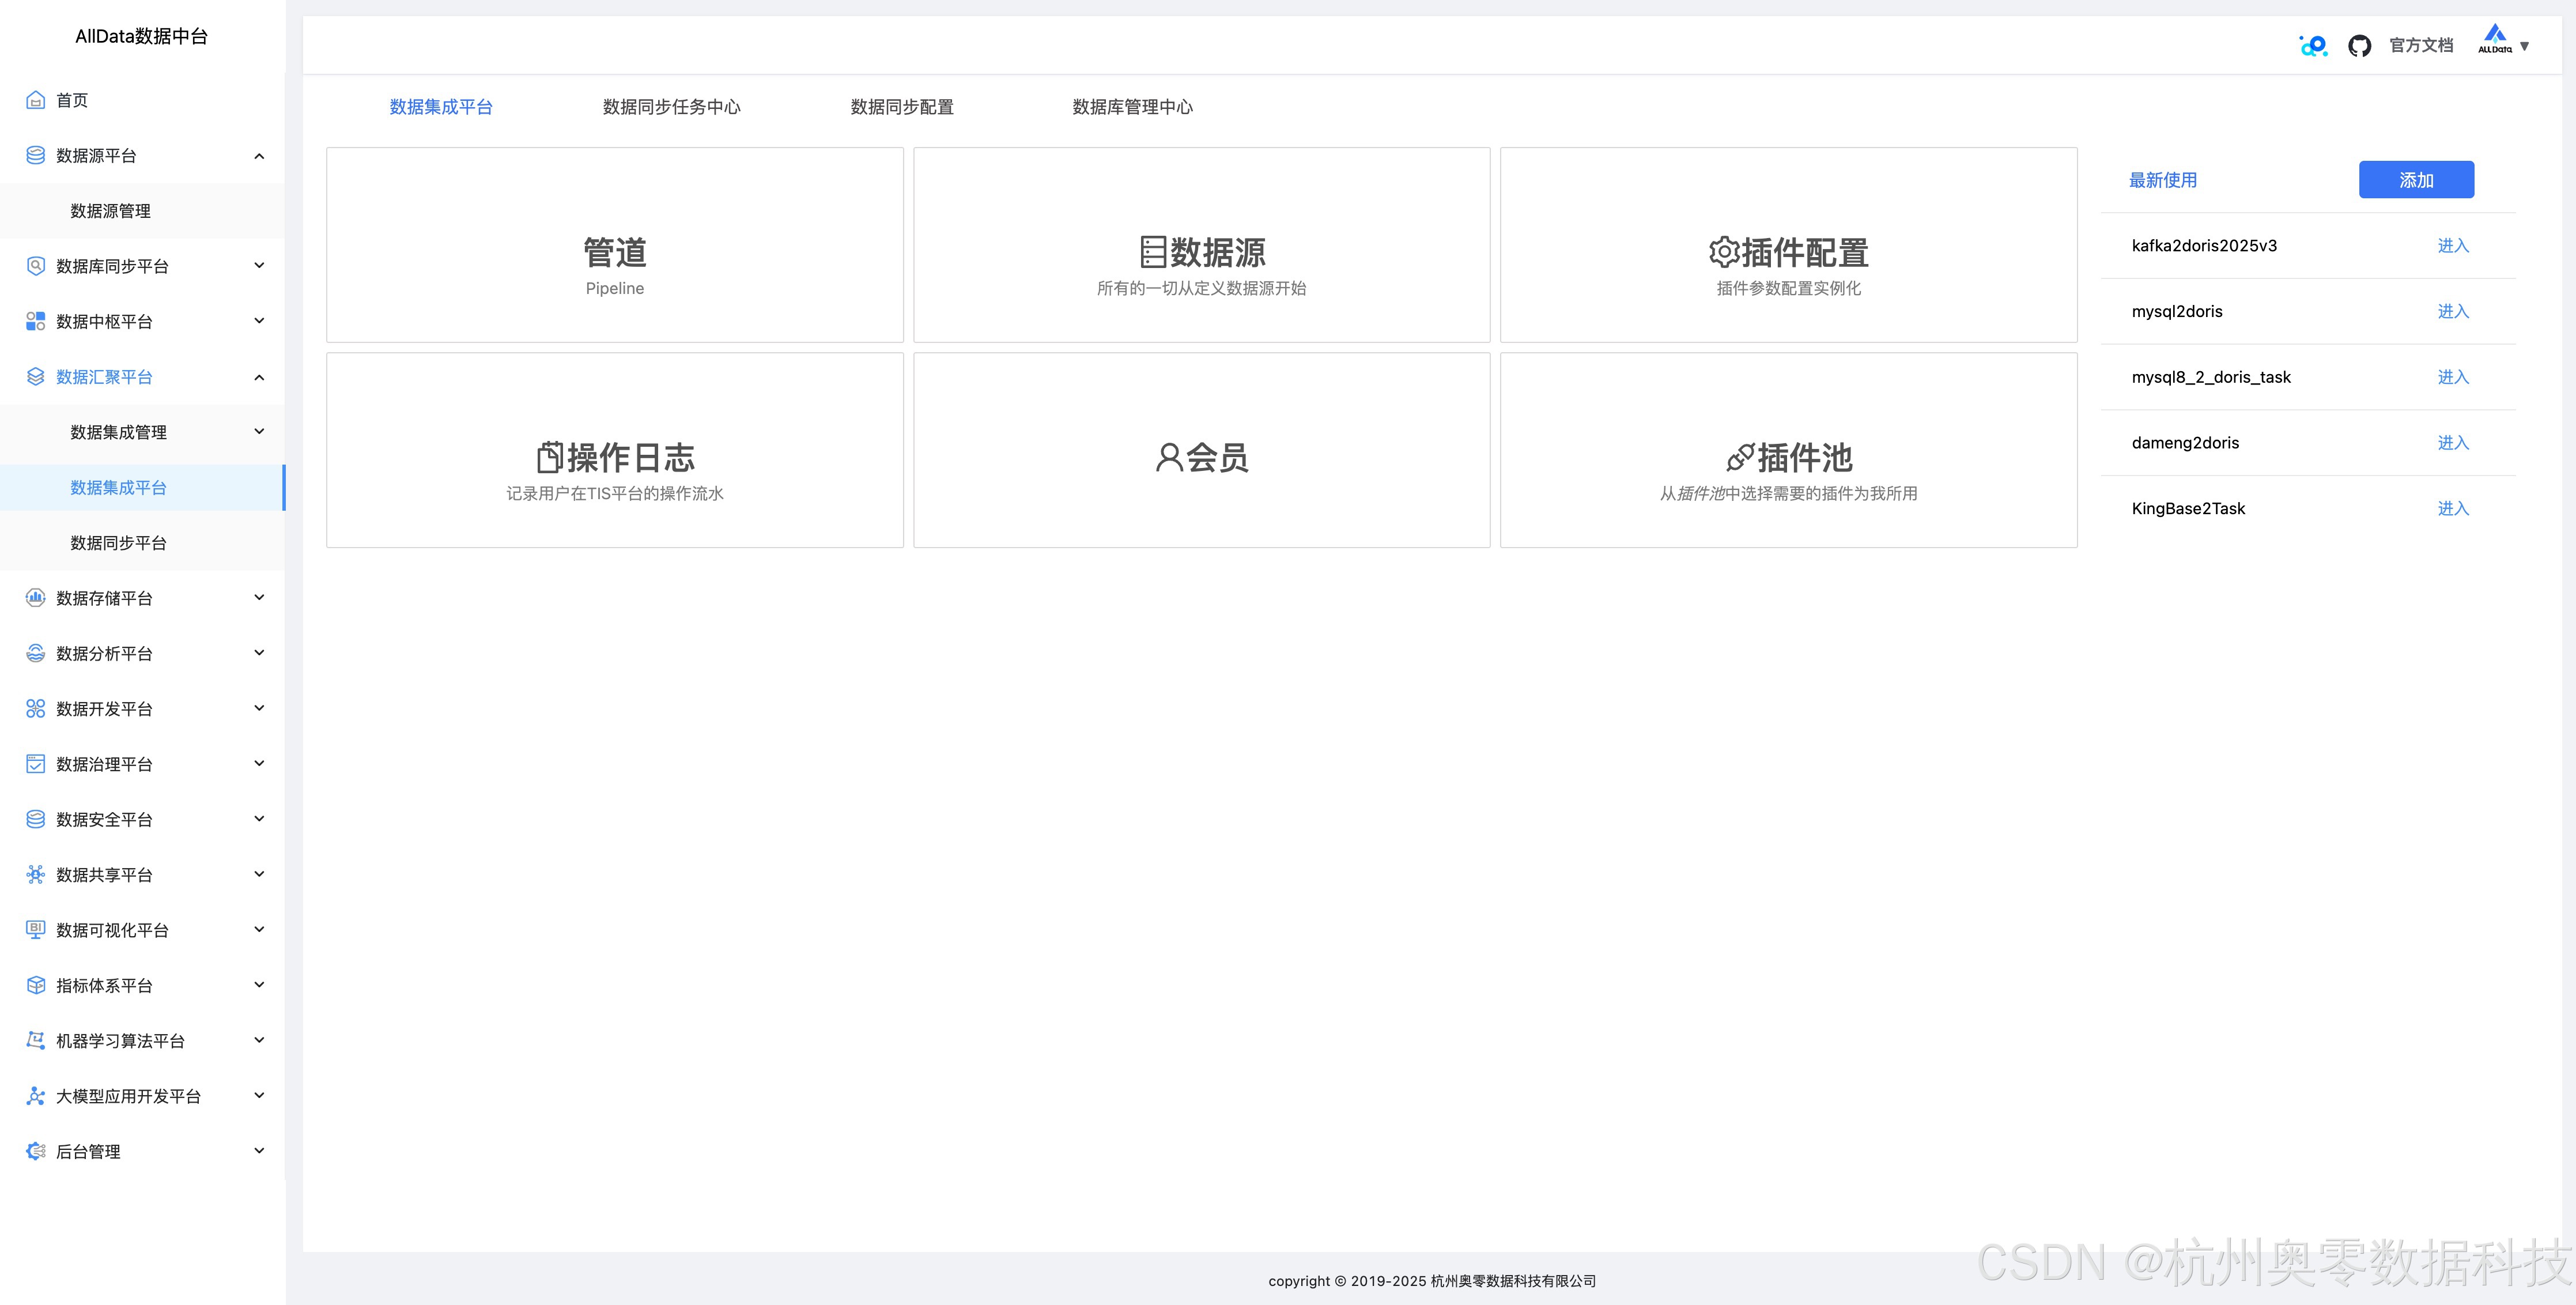Click the 数据中枢平台 sidebar icon
The width and height of the screenshot is (2576, 1305).
pyautogui.click(x=35, y=321)
